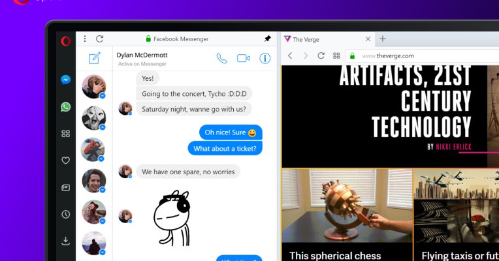This screenshot has height=261, width=499.
Task: Open WhatsApp from Opera sidebar
Action: [65, 107]
